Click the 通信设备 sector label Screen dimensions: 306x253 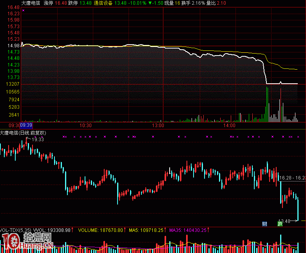[103, 3]
